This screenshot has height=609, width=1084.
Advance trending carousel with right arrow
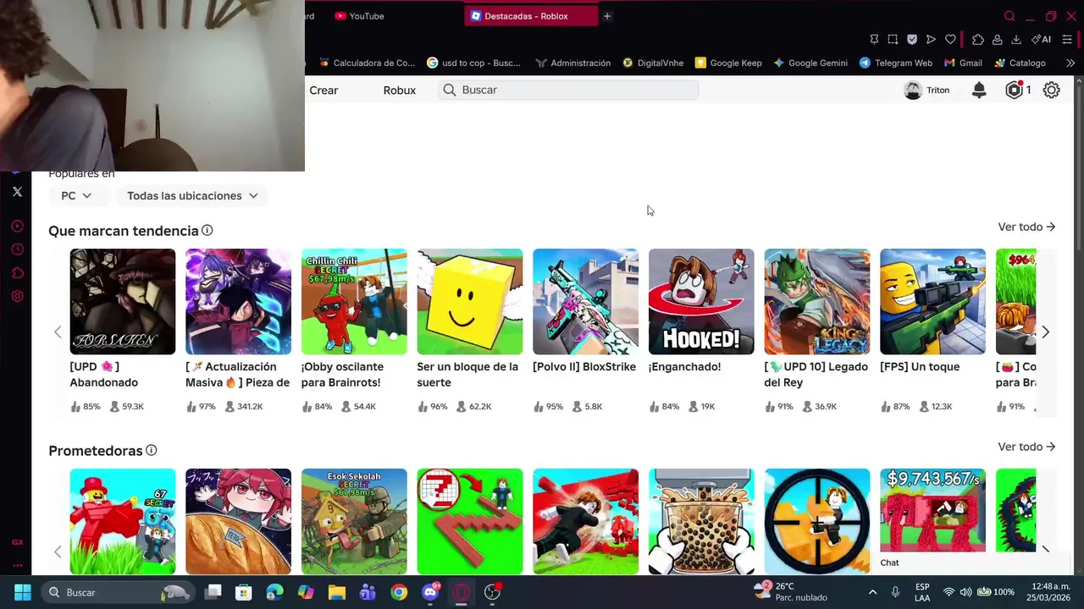point(1045,332)
